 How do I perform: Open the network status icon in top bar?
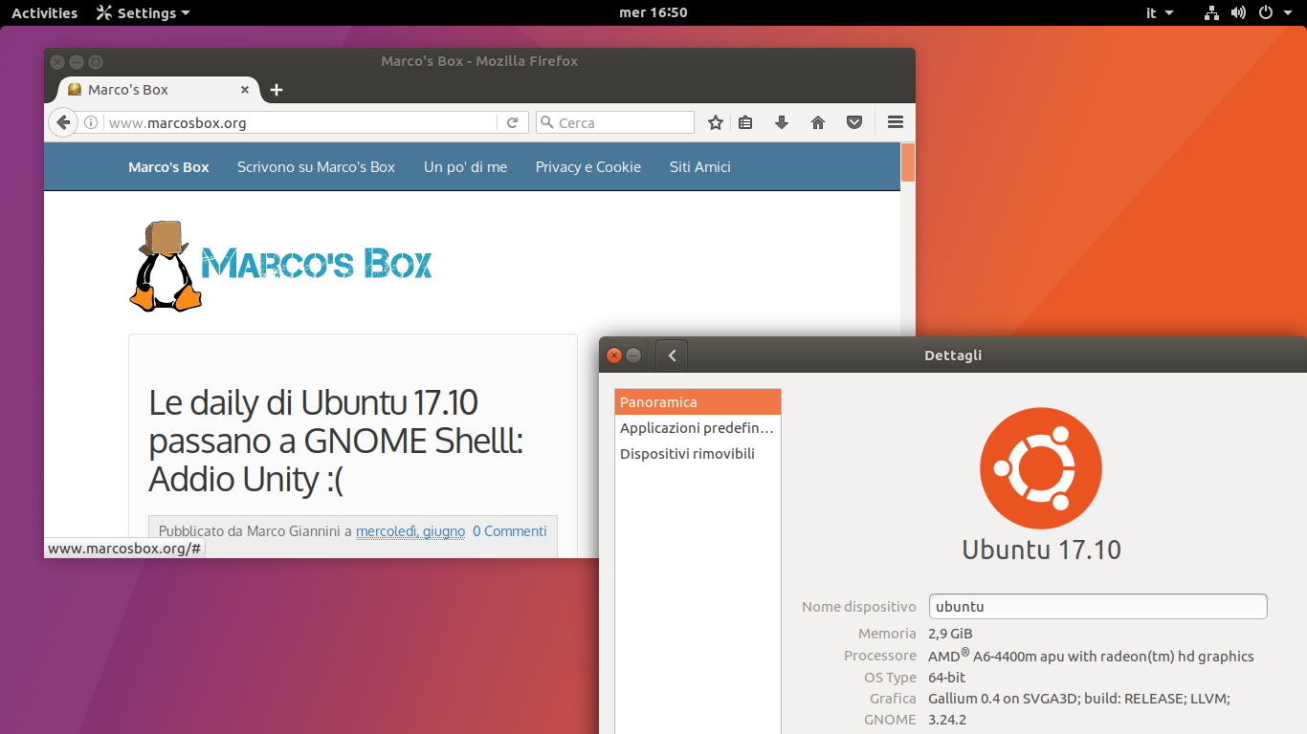pyautogui.click(x=1212, y=13)
